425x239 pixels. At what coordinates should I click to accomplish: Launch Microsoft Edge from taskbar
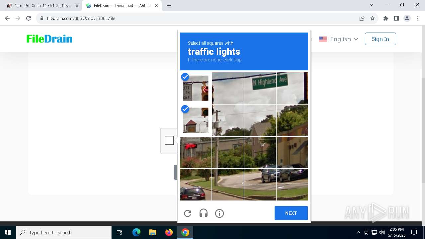pyautogui.click(x=136, y=232)
